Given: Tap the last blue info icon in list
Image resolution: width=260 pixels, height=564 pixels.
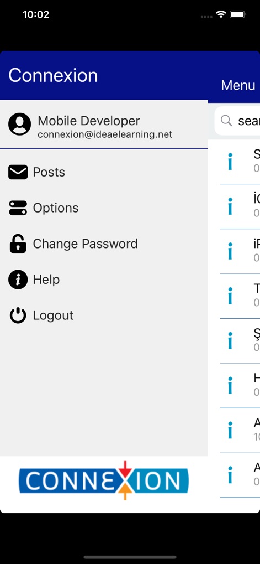Looking at the screenshot, I should (230, 475).
